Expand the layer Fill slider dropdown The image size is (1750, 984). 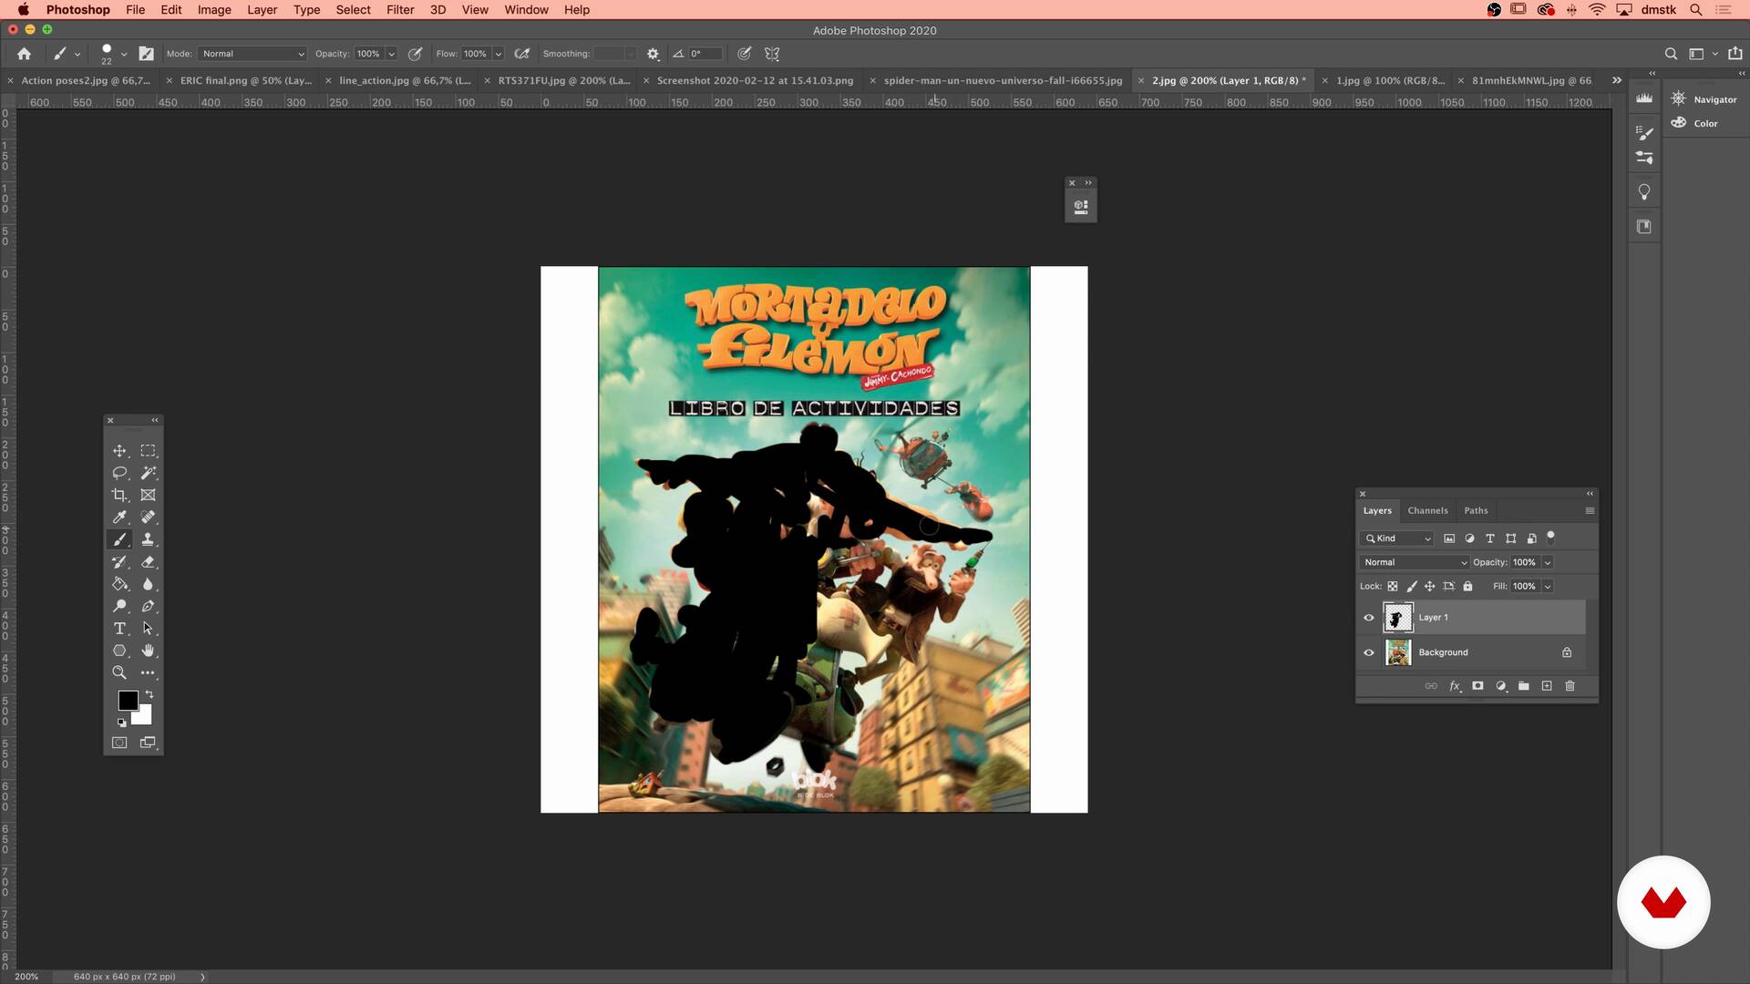pos(1547,587)
